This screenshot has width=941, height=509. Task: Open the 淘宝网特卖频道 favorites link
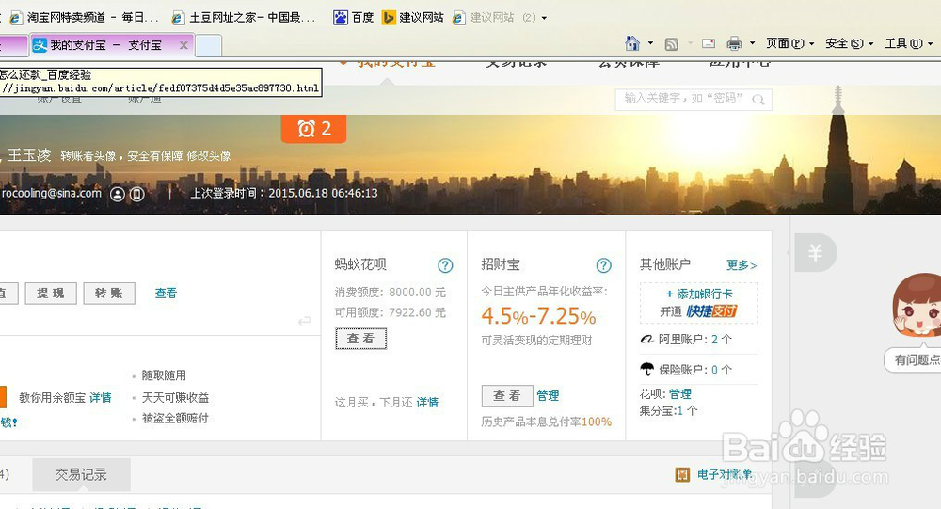point(86,18)
